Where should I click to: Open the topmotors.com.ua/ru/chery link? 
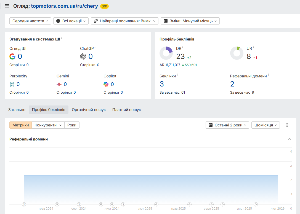(x=65, y=6)
